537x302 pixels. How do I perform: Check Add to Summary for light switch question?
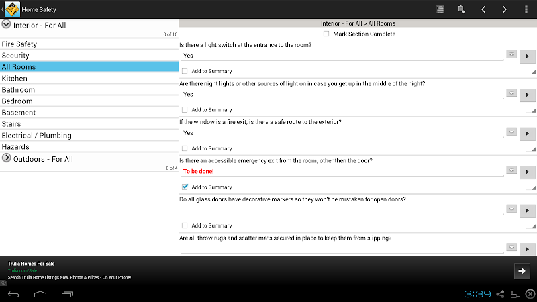tap(185, 71)
